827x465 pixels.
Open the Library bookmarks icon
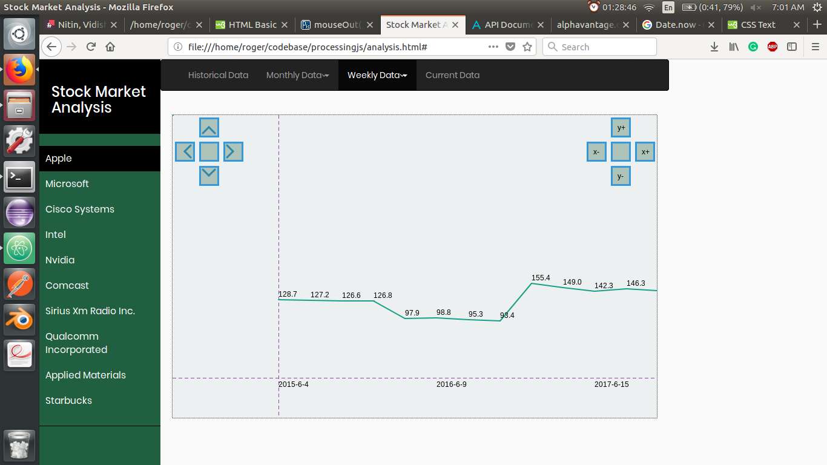[x=734, y=47]
